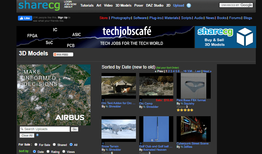Open the Tutorials menu
262x154 pixels.
pos(87,5)
